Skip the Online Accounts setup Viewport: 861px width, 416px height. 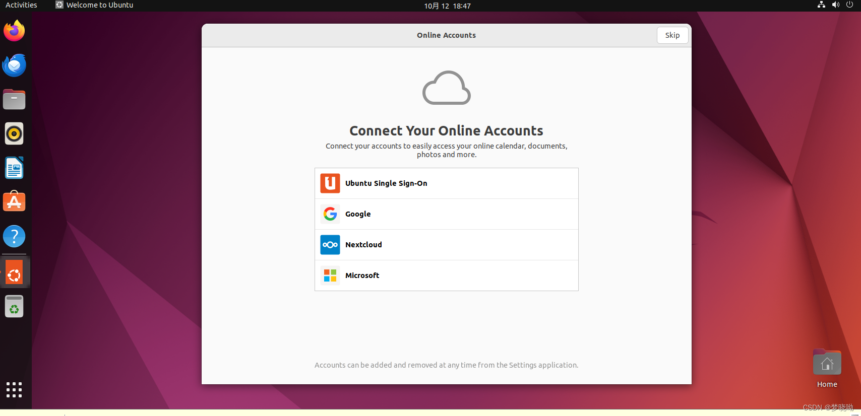click(x=672, y=35)
